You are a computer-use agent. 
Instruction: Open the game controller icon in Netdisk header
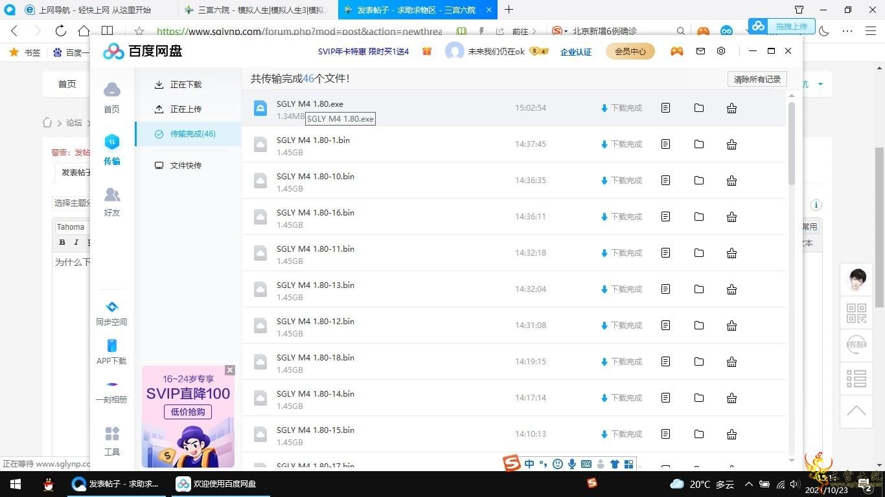coord(677,51)
